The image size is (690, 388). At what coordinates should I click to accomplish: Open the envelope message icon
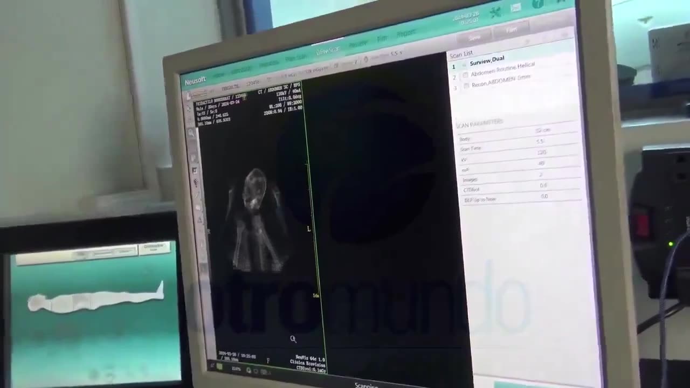pos(515,8)
